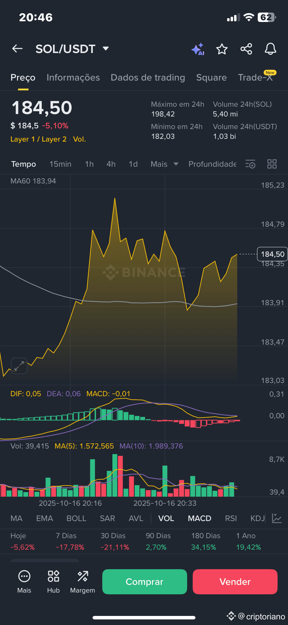Switch to the Informações tab
Viewport: 288px width, 625px height.
tap(73, 77)
